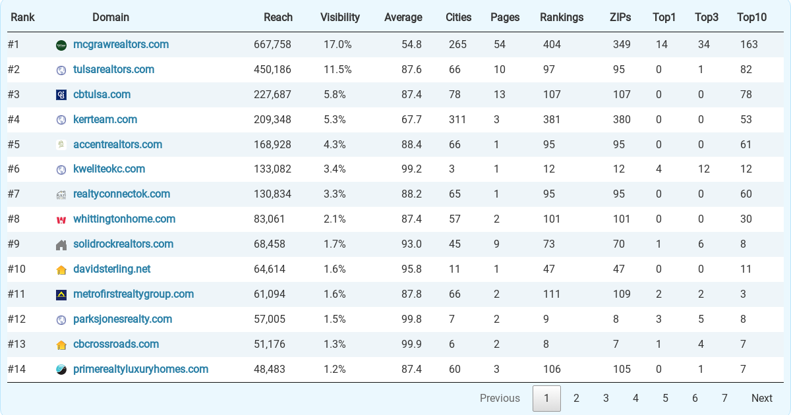791x415 pixels.
Task: Sort table by Visibility column header
Action: pyautogui.click(x=339, y=17)
